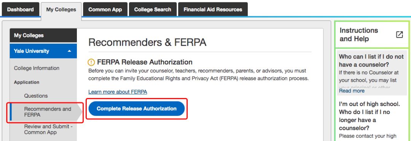Open the My Colleges tab
Viewport: 411px width, 141px height.
[x=61, y=10]
